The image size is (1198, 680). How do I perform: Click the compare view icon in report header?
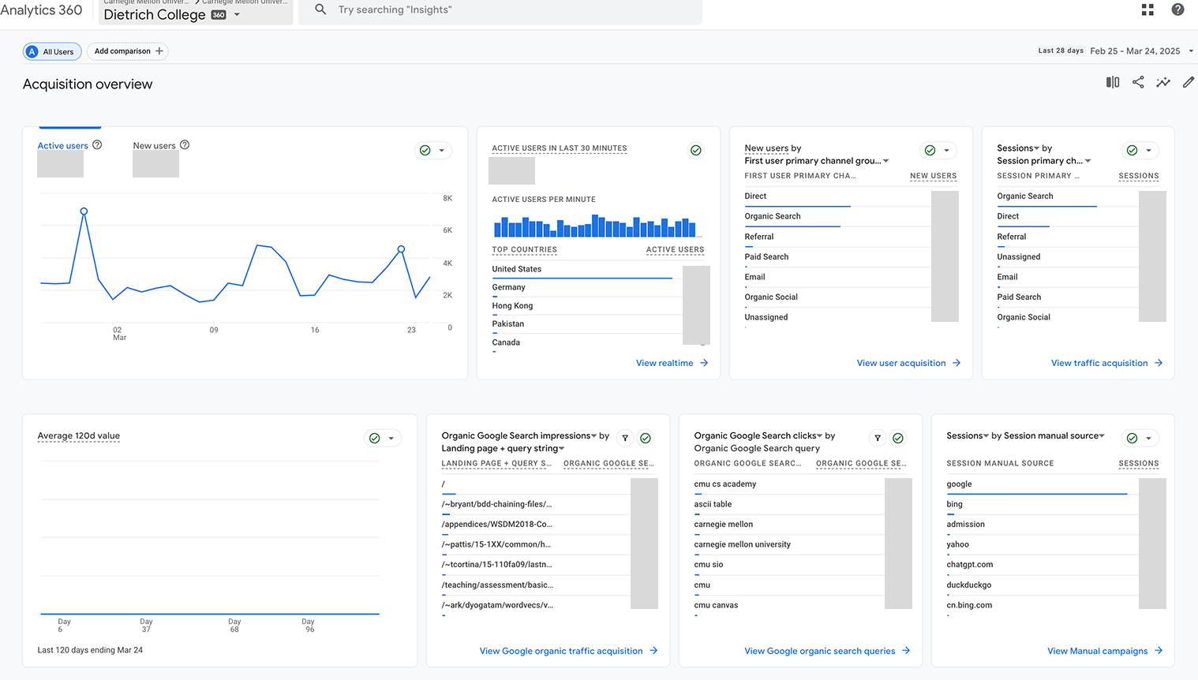click(x=1113, y=82)
